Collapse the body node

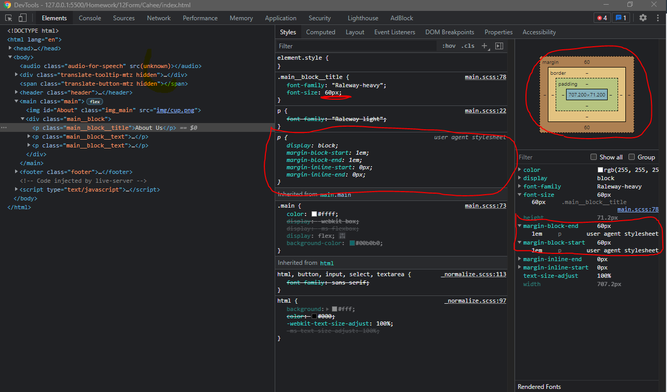[10, 57]
